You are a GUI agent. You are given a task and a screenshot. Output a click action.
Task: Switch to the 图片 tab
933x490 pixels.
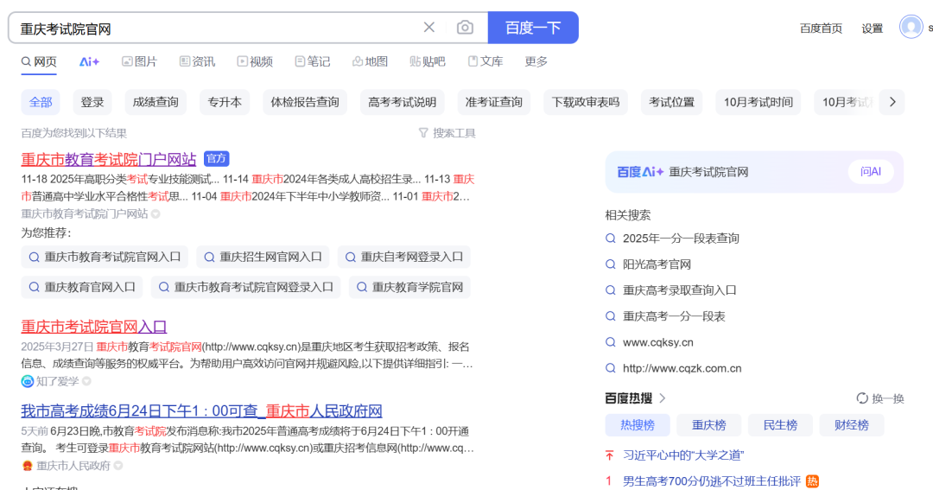click(140, 61)
